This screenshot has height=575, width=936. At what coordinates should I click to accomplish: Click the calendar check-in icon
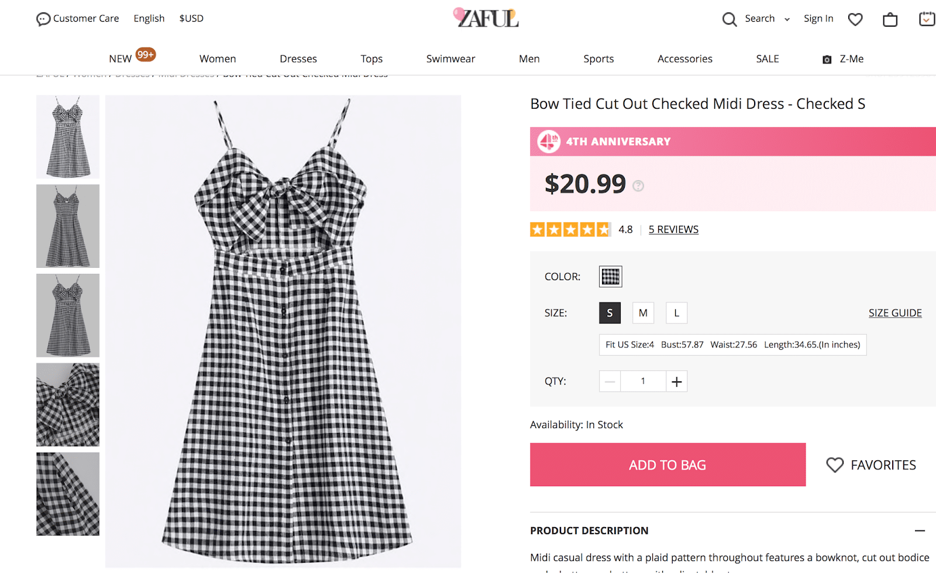tap(927, 19)
